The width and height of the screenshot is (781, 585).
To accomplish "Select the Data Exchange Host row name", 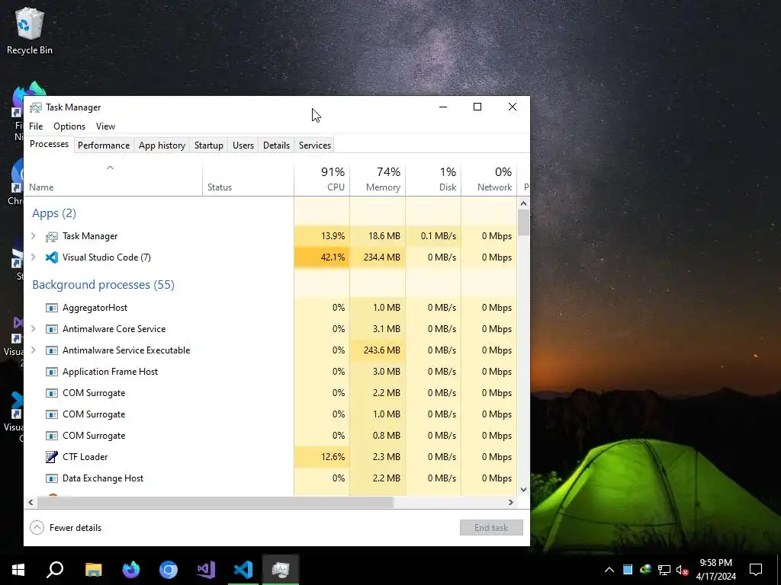I will [x=103, y=478].
